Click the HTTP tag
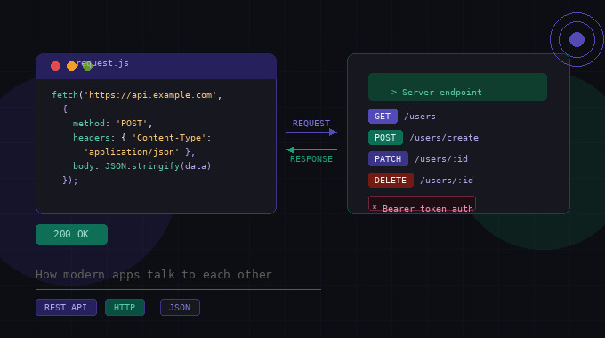Viewport: 605px width, 338px height. 125,308
